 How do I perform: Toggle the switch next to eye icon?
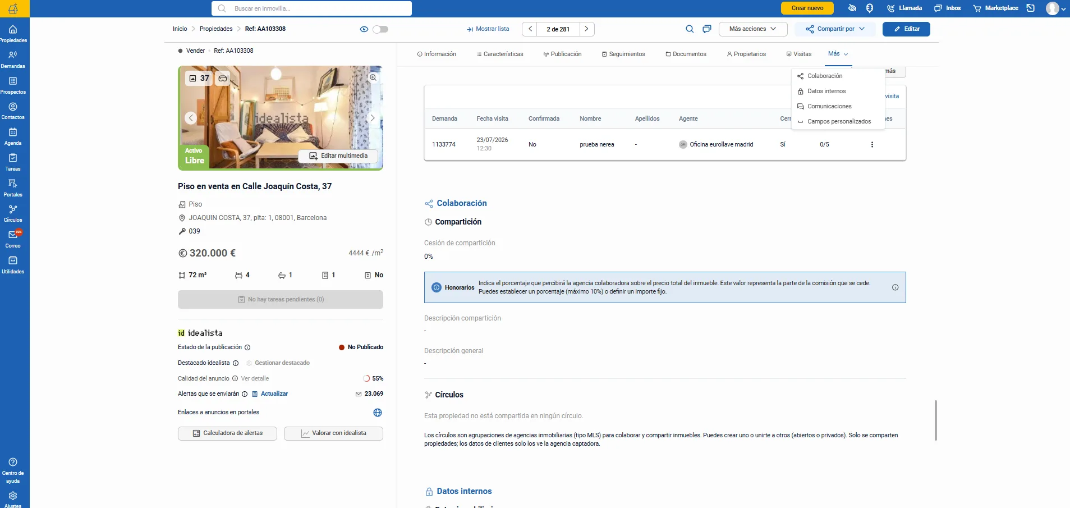[x=380, y=29]
